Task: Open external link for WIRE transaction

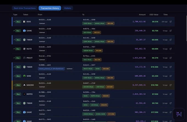Action: tap(170, 76)
